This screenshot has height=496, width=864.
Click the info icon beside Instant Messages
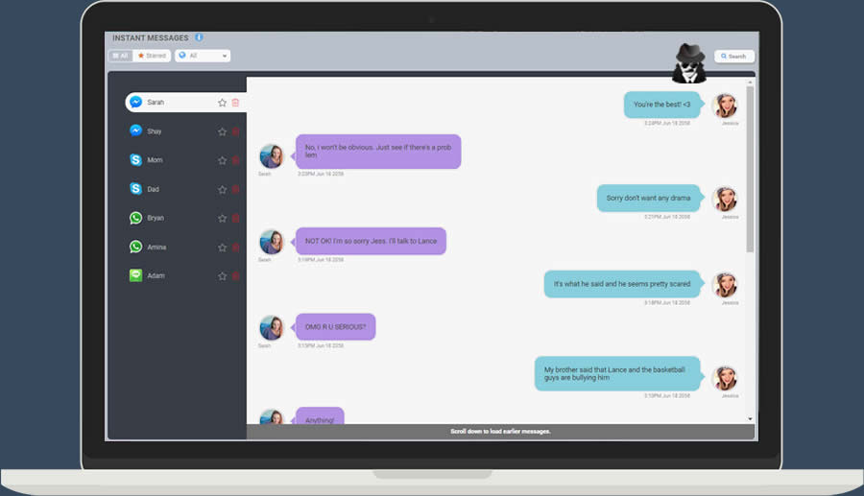(x=199, y=37)
